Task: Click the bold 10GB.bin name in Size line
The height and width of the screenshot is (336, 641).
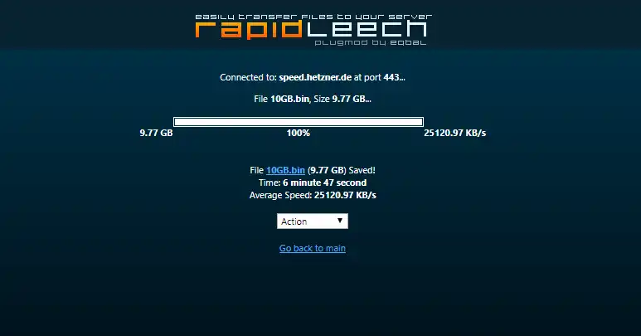Action: (x=289, y=99)
